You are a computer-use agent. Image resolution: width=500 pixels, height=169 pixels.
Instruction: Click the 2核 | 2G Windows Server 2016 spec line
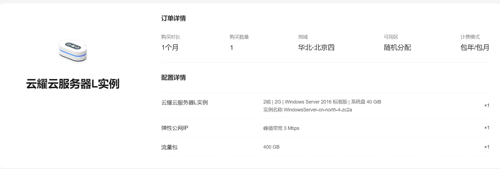point(322,102)
